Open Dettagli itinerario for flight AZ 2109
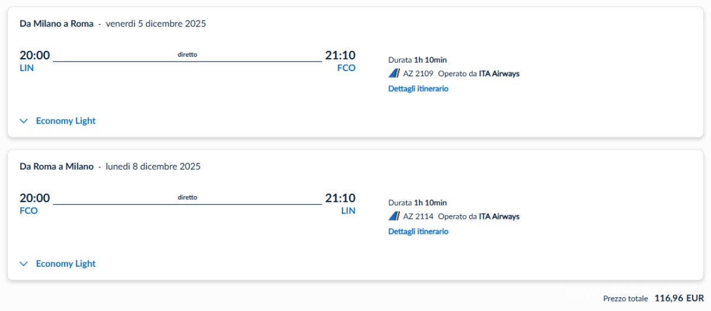The height and width of the screenshot is (311, 711). point(418,89)
